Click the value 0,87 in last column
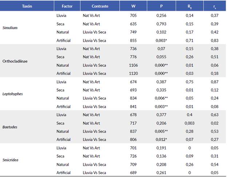The height and width of the screenshot is (177, 227). pyautogui.click(x=214, y=82)
